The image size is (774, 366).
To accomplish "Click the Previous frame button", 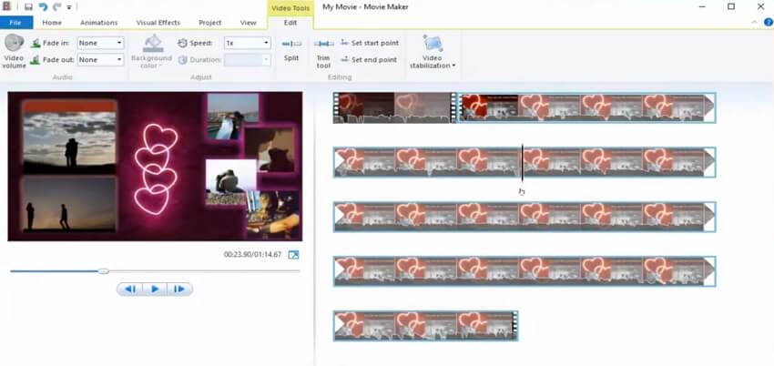I will (x=130, y=289).
